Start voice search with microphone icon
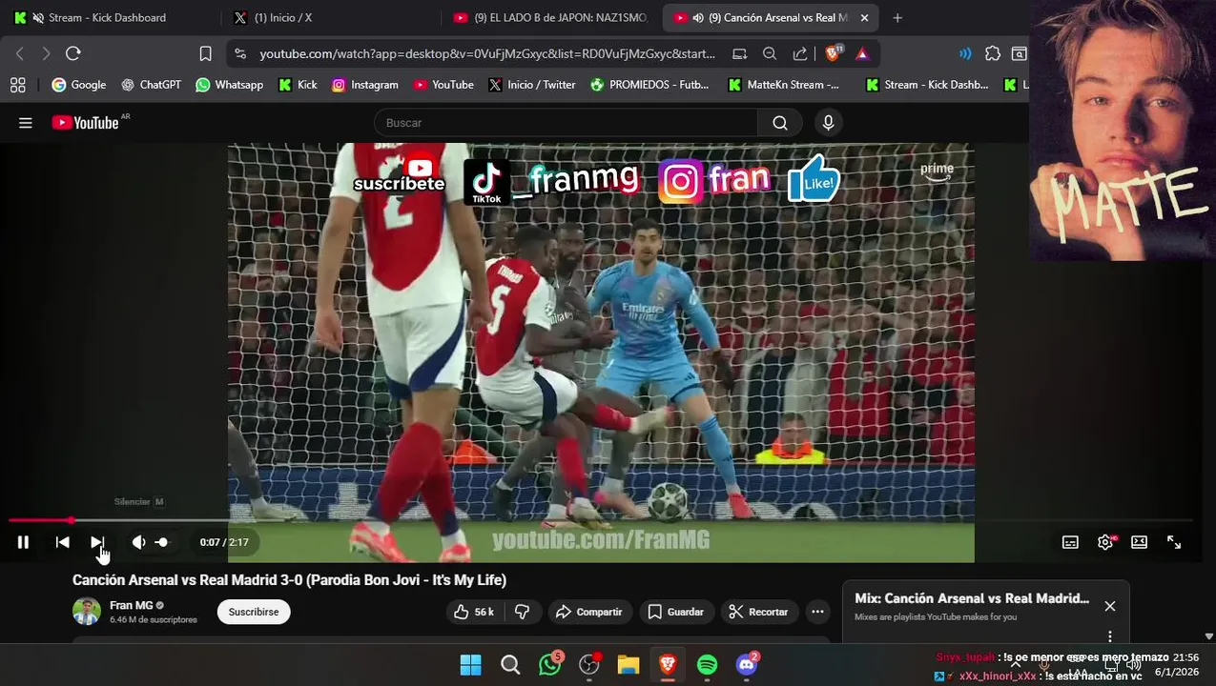The width and height of the screenshot is (1216, 686). click(828, 123)
